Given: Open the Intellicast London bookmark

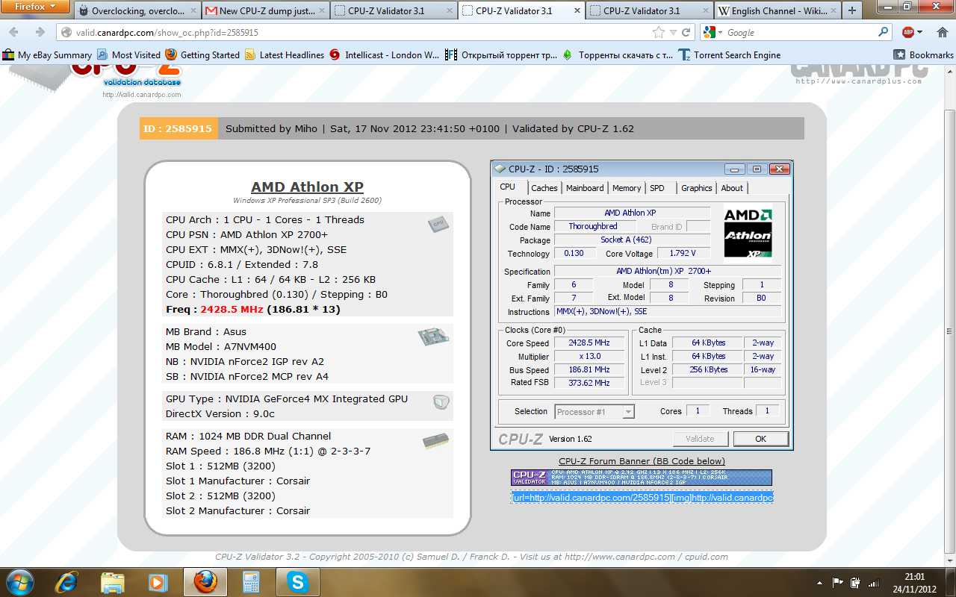Looking at the screenshot, I should click(x=384, y=54).
